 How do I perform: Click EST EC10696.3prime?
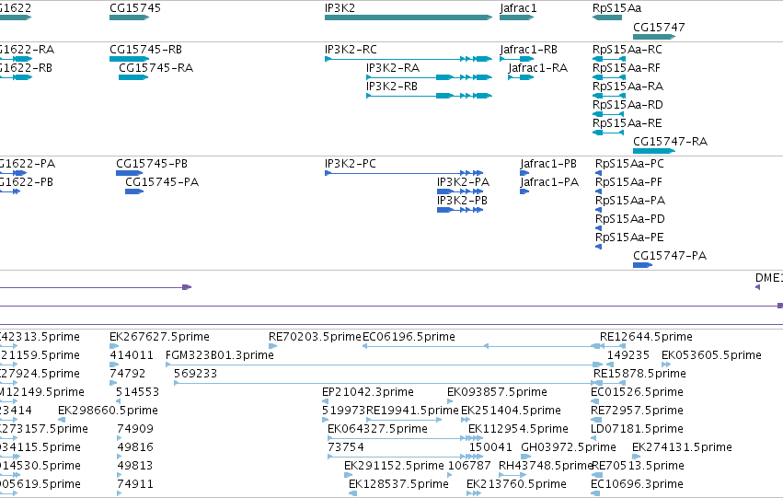[637, 484]
